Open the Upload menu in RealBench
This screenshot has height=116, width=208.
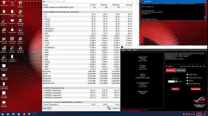(x=123, y=50)
